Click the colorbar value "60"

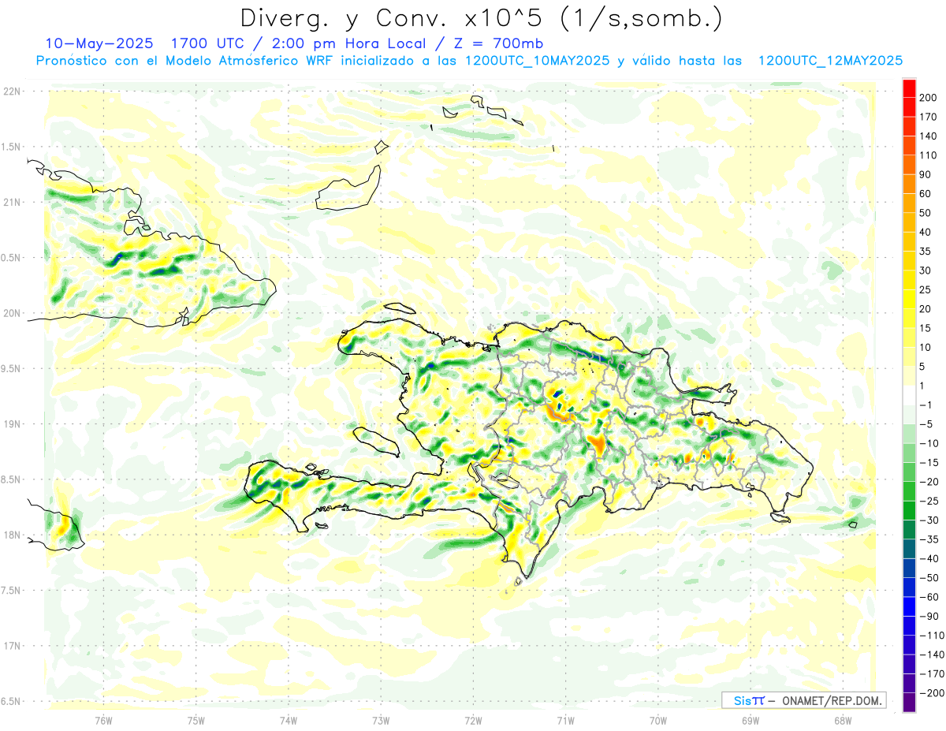926,194
